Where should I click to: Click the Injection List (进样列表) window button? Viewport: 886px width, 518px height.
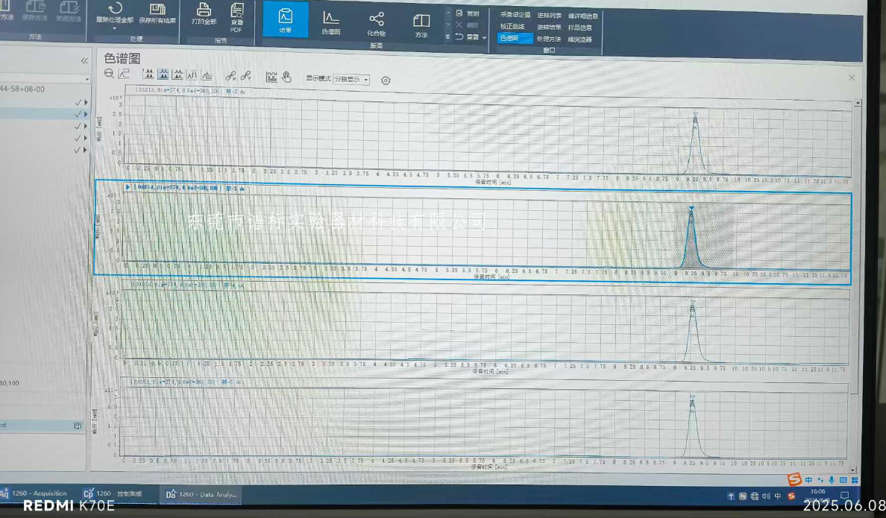click(549, 16)
